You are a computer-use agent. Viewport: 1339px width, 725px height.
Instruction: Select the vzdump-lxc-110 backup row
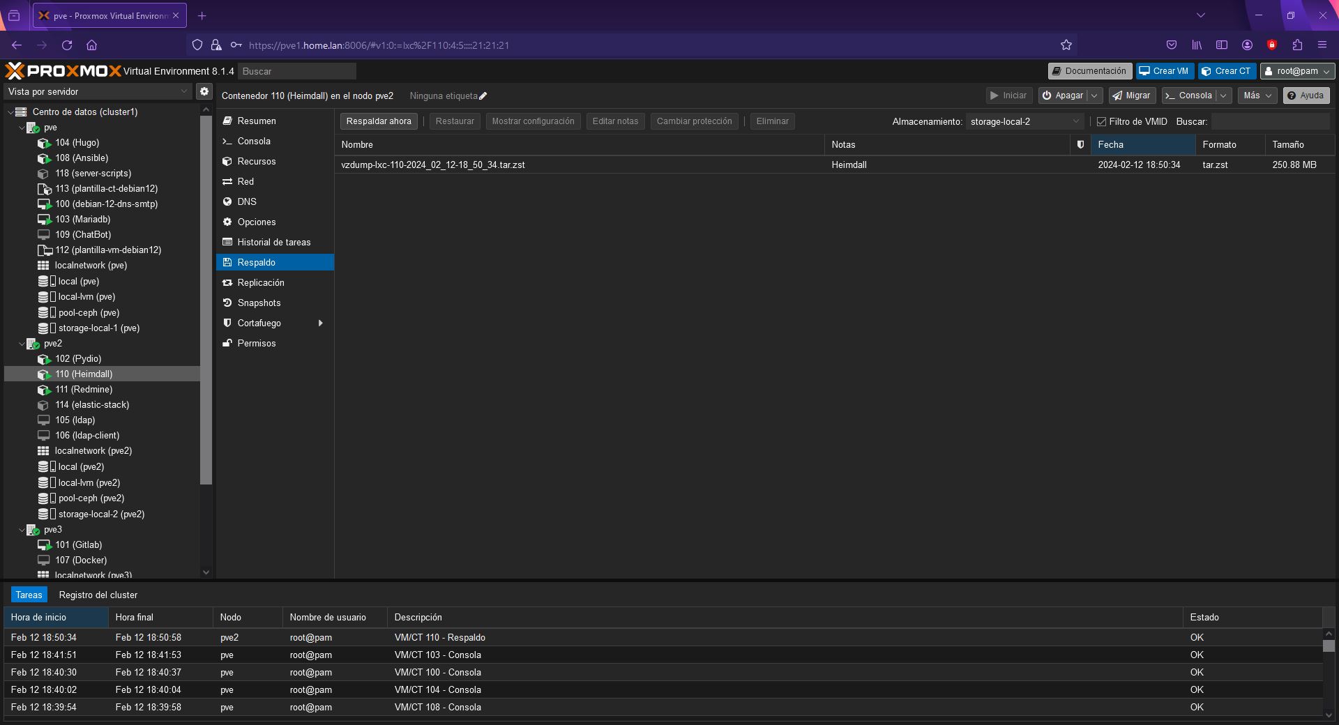835,165
